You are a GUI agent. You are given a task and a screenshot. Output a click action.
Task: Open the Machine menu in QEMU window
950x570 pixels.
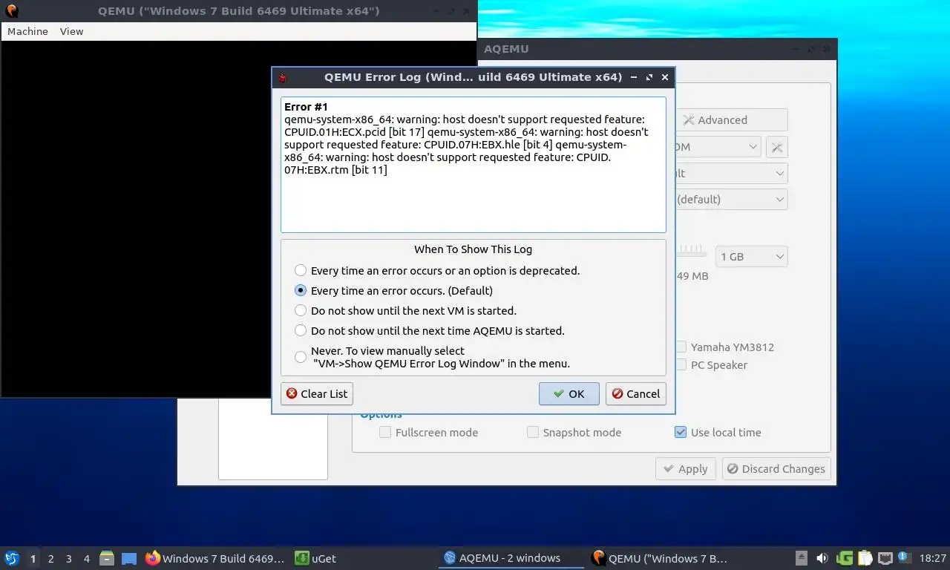[x=27, y=31]
